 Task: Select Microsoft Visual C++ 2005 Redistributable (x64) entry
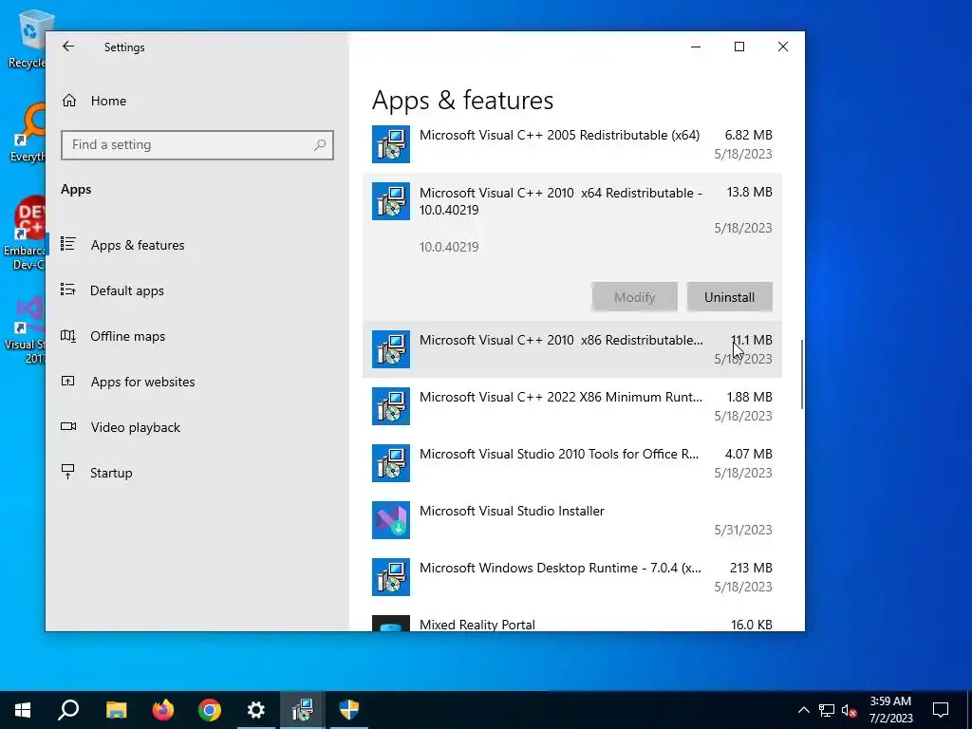[x=571, y=144]
